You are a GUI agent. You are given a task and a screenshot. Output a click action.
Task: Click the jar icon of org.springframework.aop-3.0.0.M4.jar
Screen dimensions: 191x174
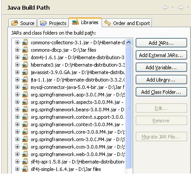[25, 95]
